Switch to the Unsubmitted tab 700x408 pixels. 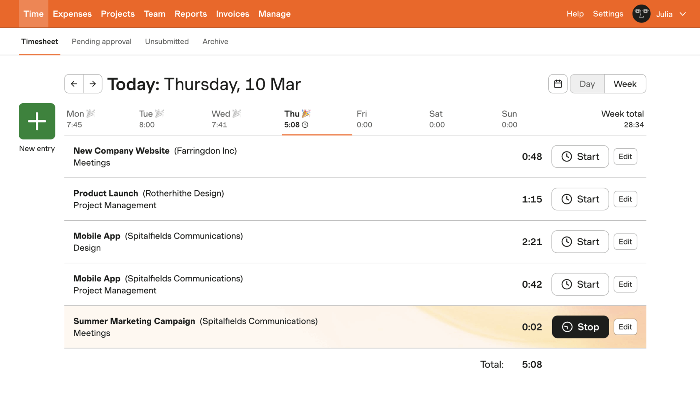coord(167,41)
